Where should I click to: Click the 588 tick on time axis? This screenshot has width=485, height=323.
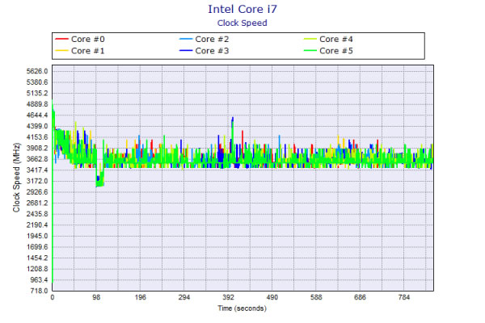click(x=316, y=297)
